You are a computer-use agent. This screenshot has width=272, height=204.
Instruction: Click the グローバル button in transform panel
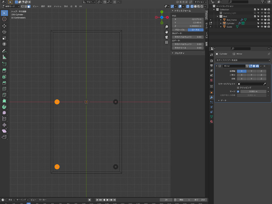(x=180, y=30)
